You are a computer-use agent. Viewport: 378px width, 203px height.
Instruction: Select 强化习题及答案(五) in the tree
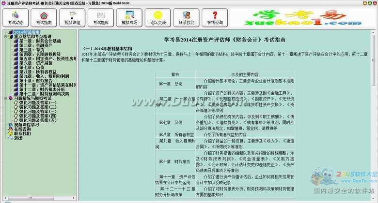pos(37,120)
